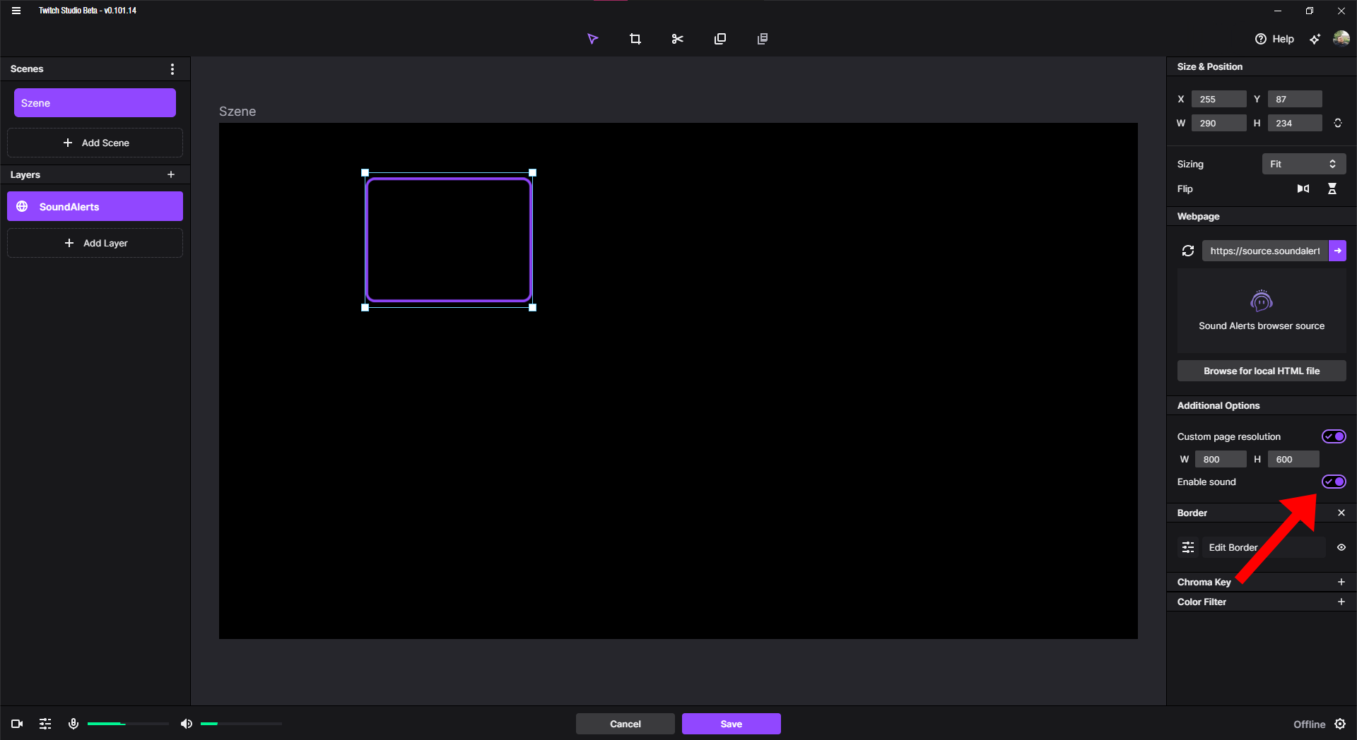1357x740 pixels.
Task: Toggle the aspect ratio lock icon
Action: point(1338,123)
